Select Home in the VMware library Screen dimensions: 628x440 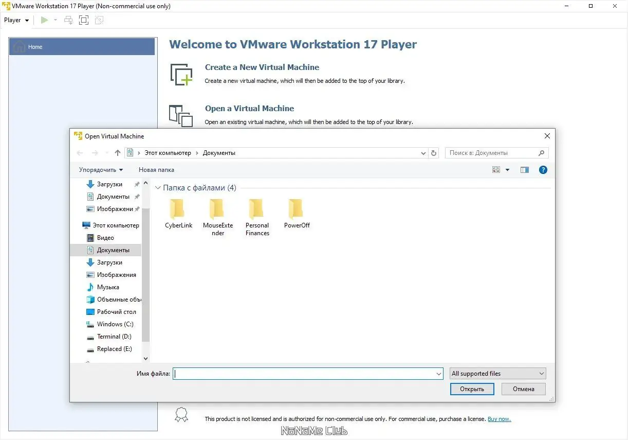pos(82,47)
